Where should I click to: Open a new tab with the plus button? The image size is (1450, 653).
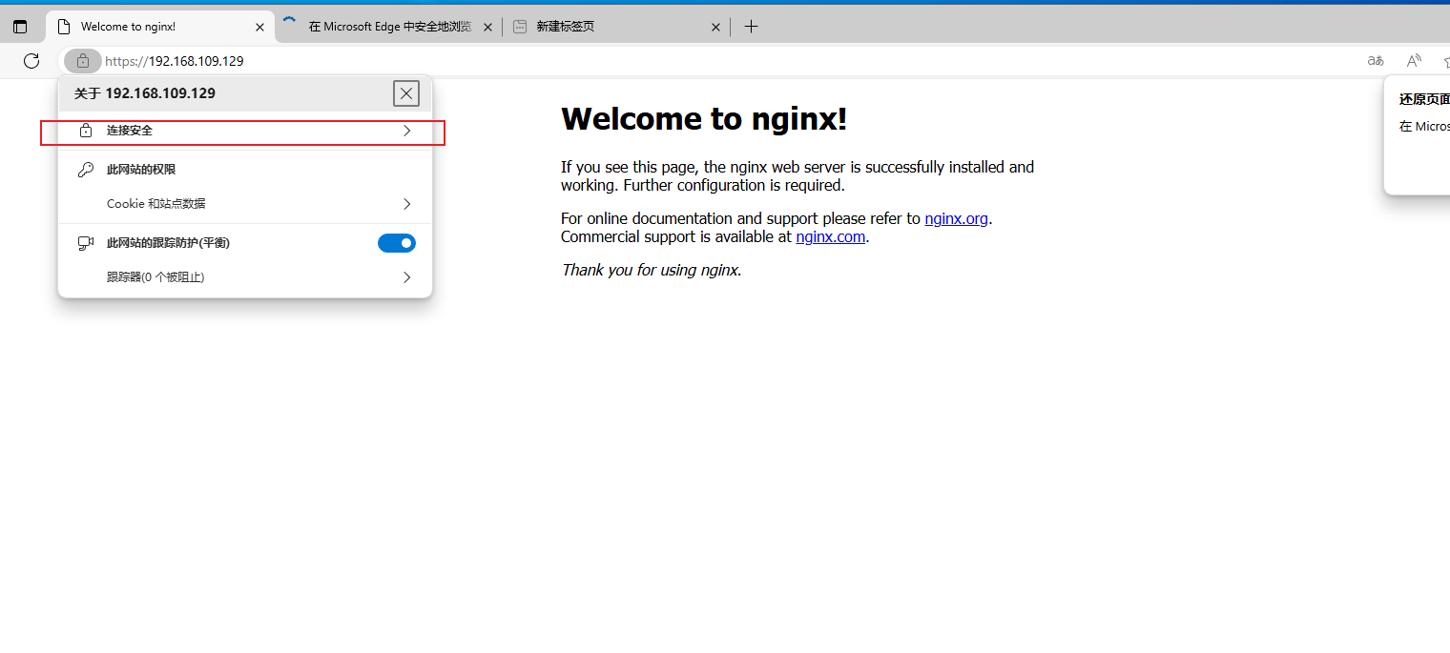(751, 27)
